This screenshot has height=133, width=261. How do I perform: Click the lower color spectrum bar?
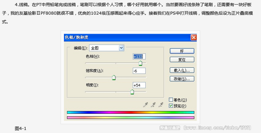[130, 118]
